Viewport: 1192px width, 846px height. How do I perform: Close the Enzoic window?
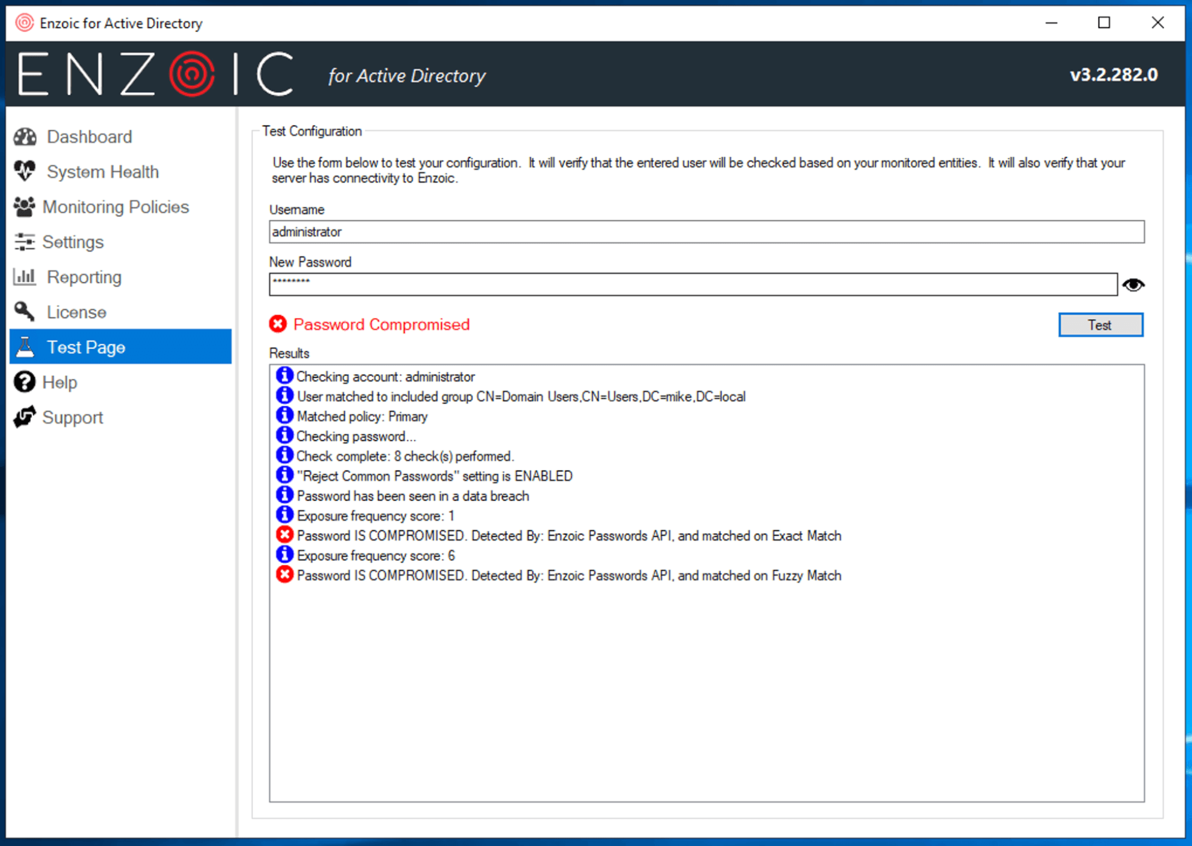1157,23
